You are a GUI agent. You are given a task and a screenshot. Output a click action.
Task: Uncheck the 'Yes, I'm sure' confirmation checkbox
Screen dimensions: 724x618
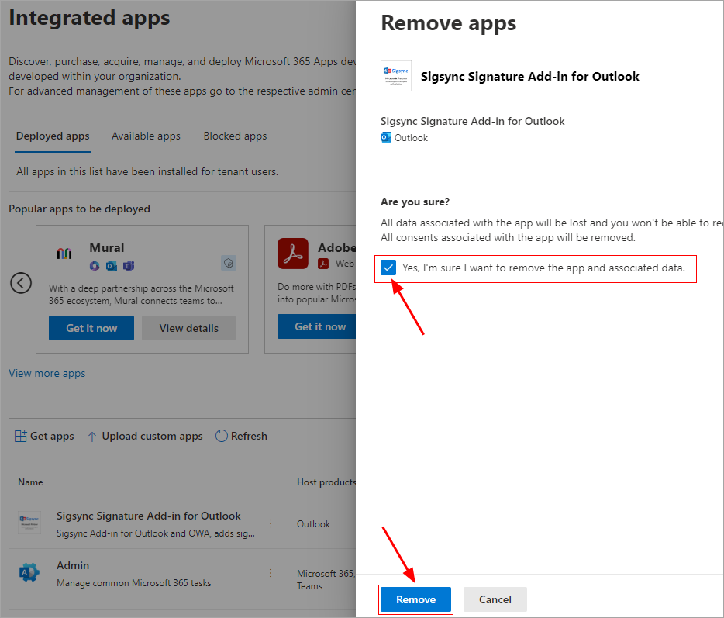click(388, 268)
